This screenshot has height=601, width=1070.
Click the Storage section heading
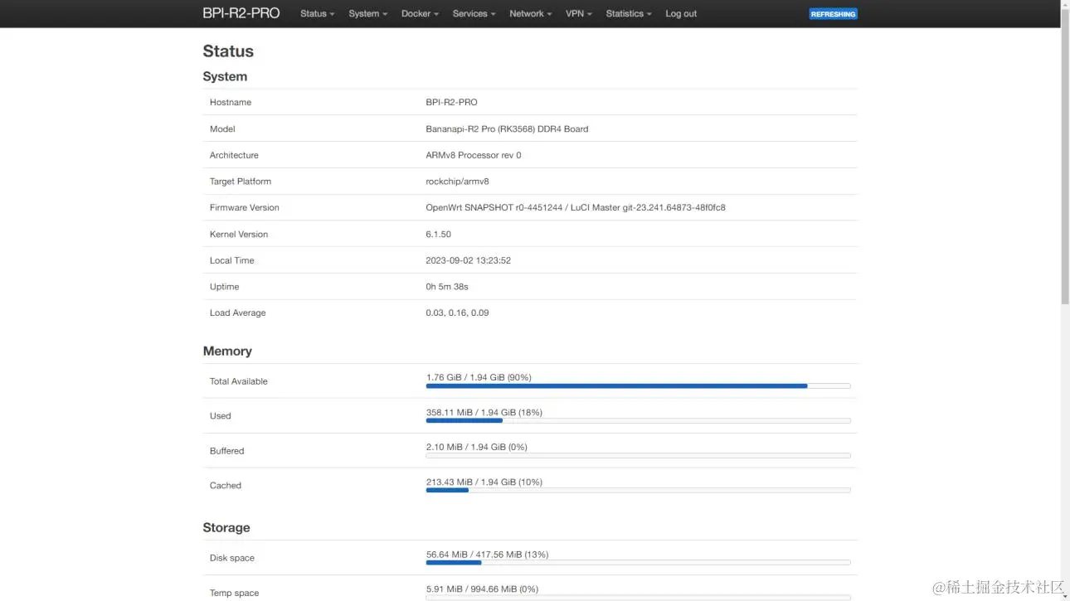[226, 528]
